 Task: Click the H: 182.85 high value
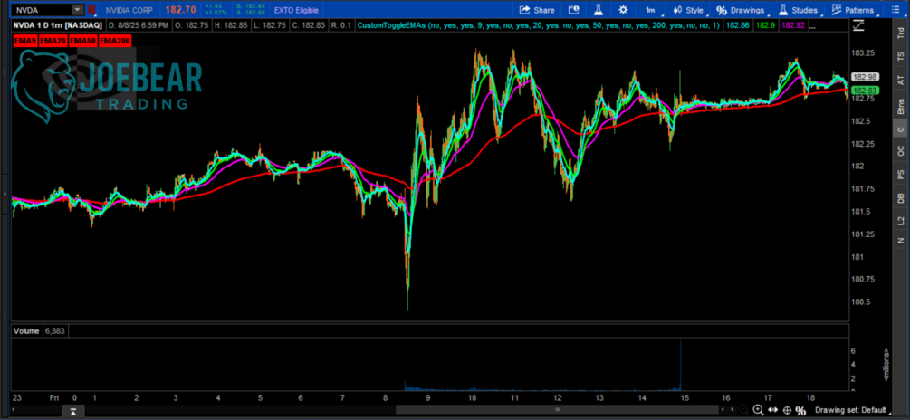click(230, 25)
